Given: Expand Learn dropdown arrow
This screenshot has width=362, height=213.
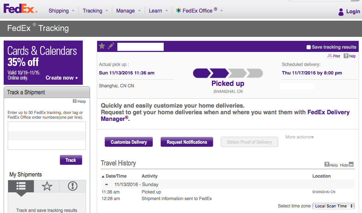Looking at the screenshot, I should (167, 11).
